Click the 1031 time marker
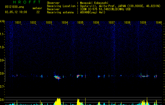165x105 pixels. 18,22
